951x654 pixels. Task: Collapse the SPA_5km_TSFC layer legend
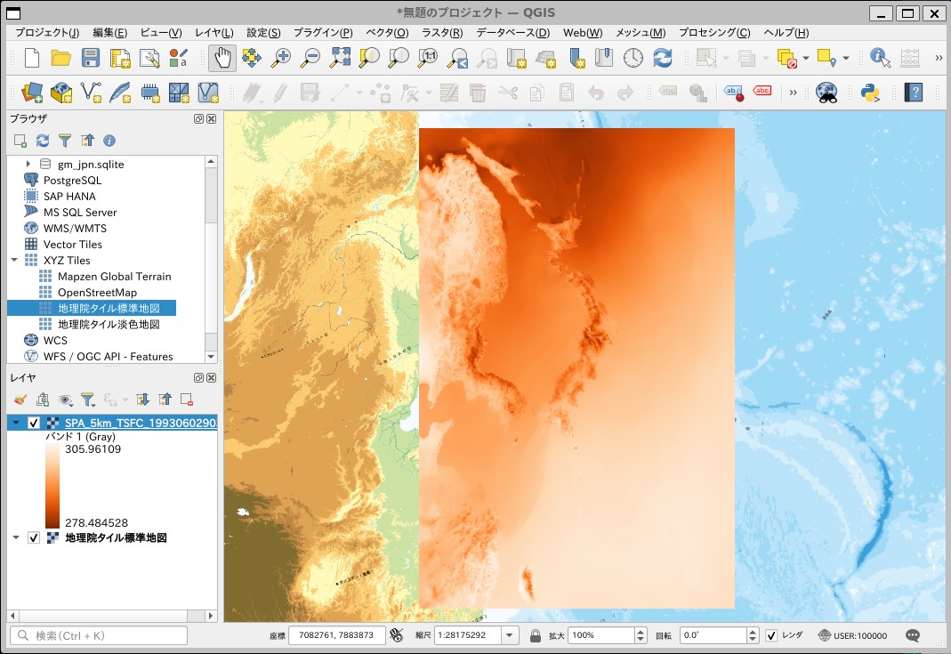pos(16,423)
